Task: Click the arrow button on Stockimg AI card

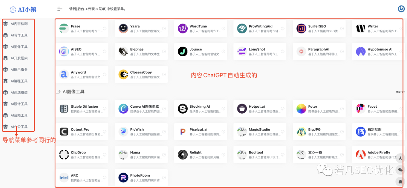Action: (223, 108)
